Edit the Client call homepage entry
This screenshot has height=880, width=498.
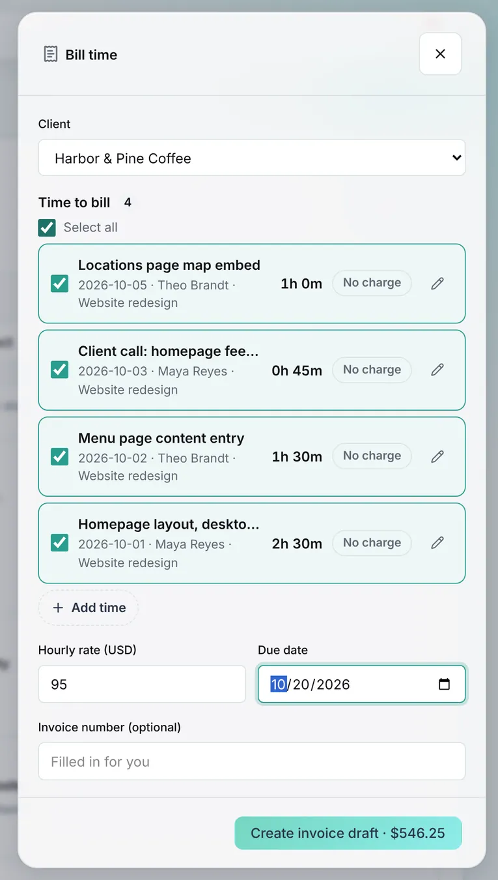pos(437,370)
